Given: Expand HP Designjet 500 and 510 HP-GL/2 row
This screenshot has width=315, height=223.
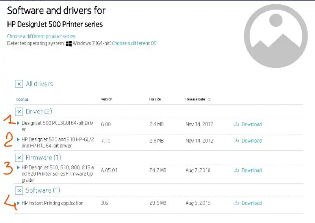Looking at the screenshot, I should (19, 139).
